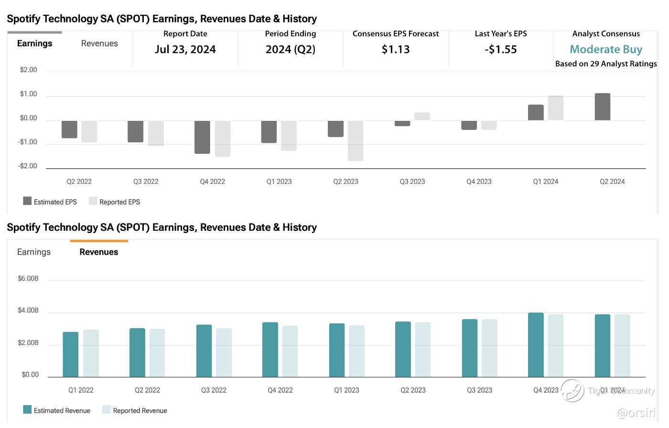Viewport: 669px width, 428px height.
Task: Click the Q2 2024 x-axis label
Action: click(x=612, y=182)
